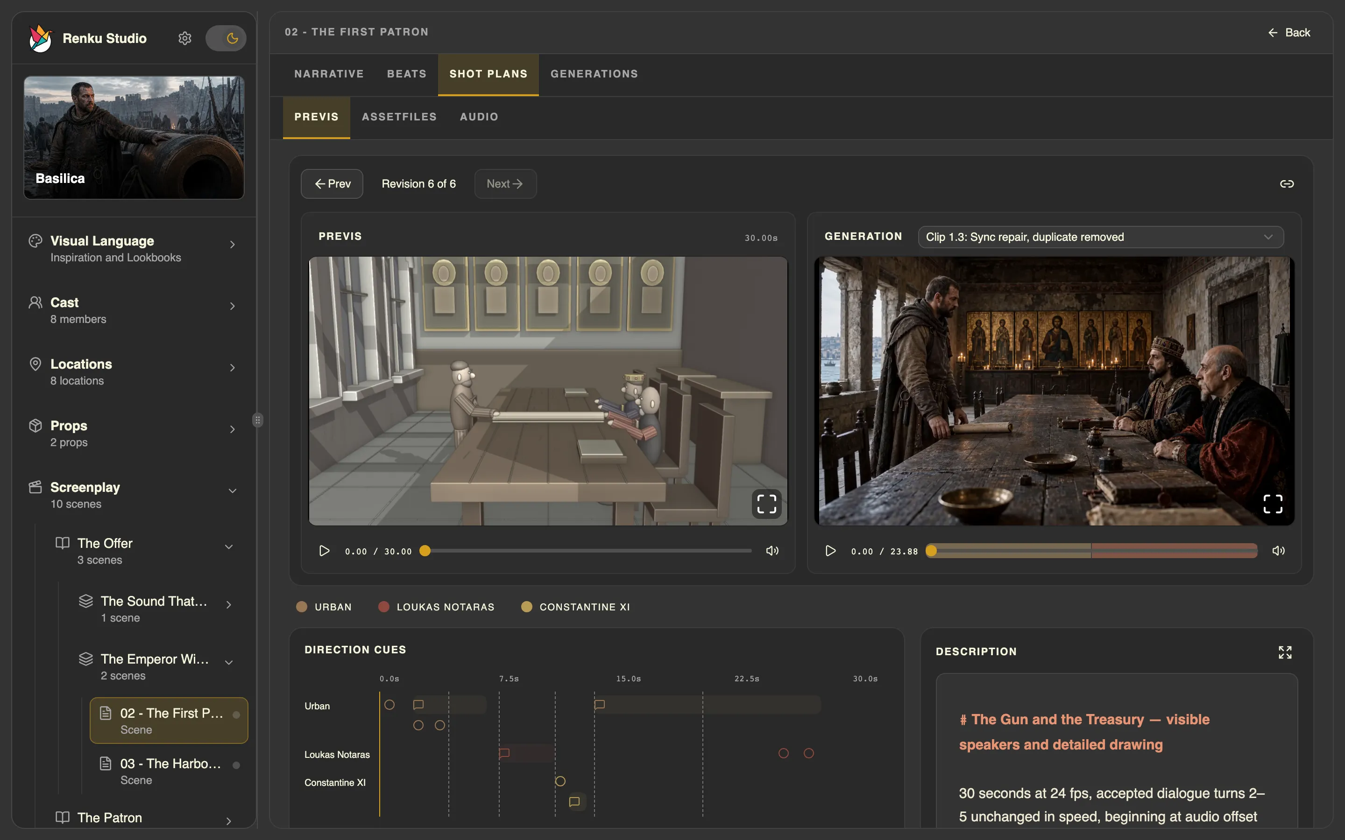Open the Basilica project thumbnail
Viewport: 1345px width, 840px height.
[134, 138]
